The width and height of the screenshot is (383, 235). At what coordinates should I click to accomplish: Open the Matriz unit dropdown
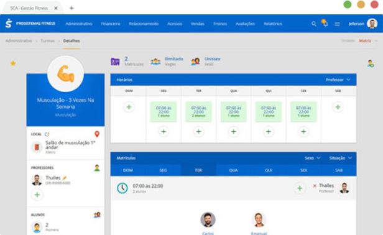click(368, 41)
